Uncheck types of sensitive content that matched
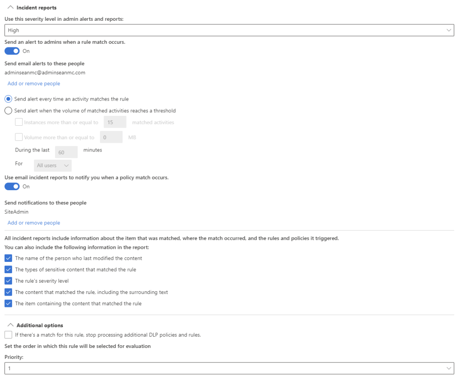This screenshot has height=380, width=461. pyautogui.click(x=8, y=270)
